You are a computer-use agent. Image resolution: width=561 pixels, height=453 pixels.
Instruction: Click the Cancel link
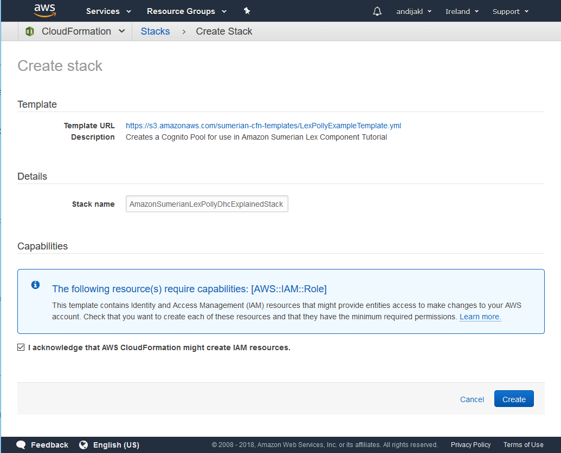click(x=472, y=399)
